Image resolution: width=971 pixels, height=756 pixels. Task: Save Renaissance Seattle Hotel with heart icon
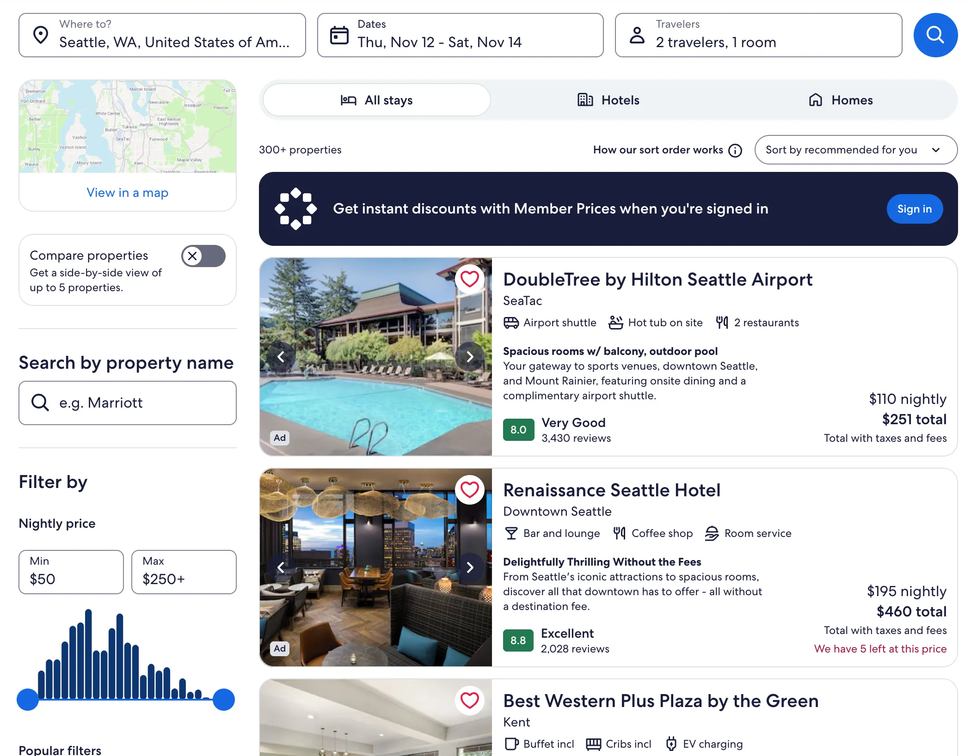click(x=469, y=489)
